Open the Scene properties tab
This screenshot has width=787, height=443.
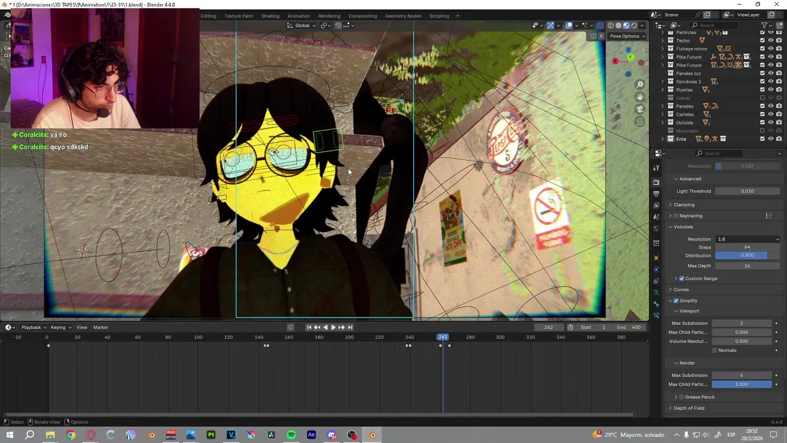(656, 217)
